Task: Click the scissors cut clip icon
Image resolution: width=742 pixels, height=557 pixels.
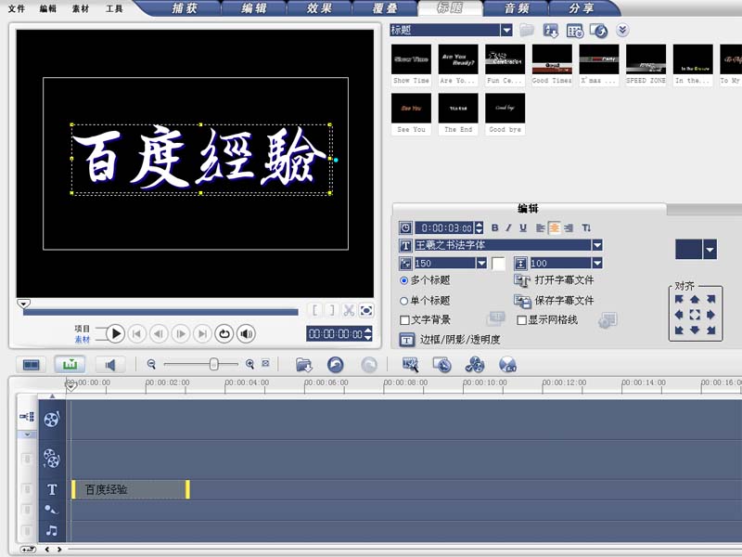Action: (349, 311)
